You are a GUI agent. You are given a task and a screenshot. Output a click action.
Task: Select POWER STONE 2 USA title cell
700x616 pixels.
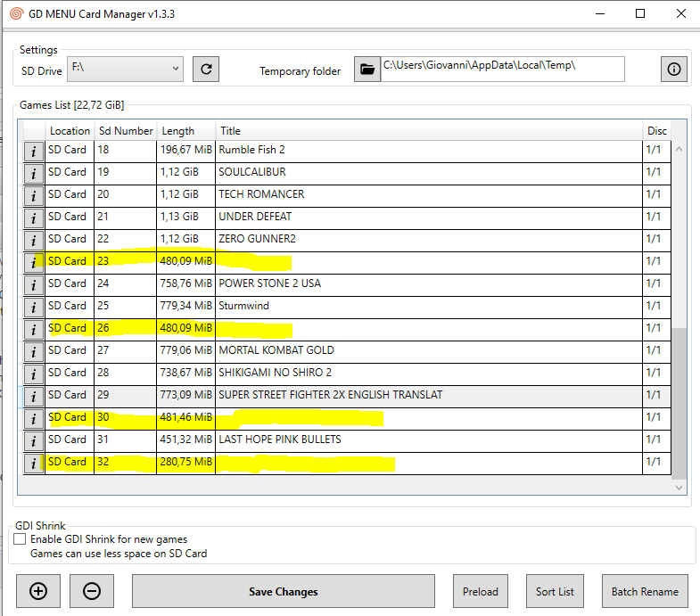pos(429,285)
